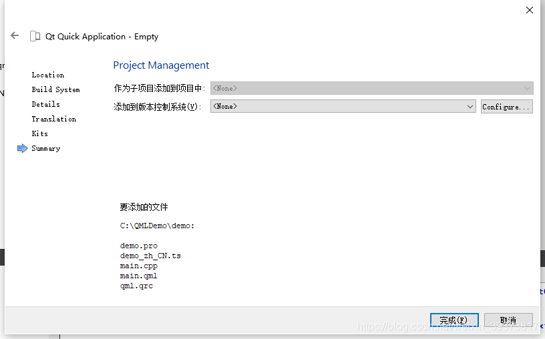Click the Configure... button
Screen dimensions: 545x339
506,107
